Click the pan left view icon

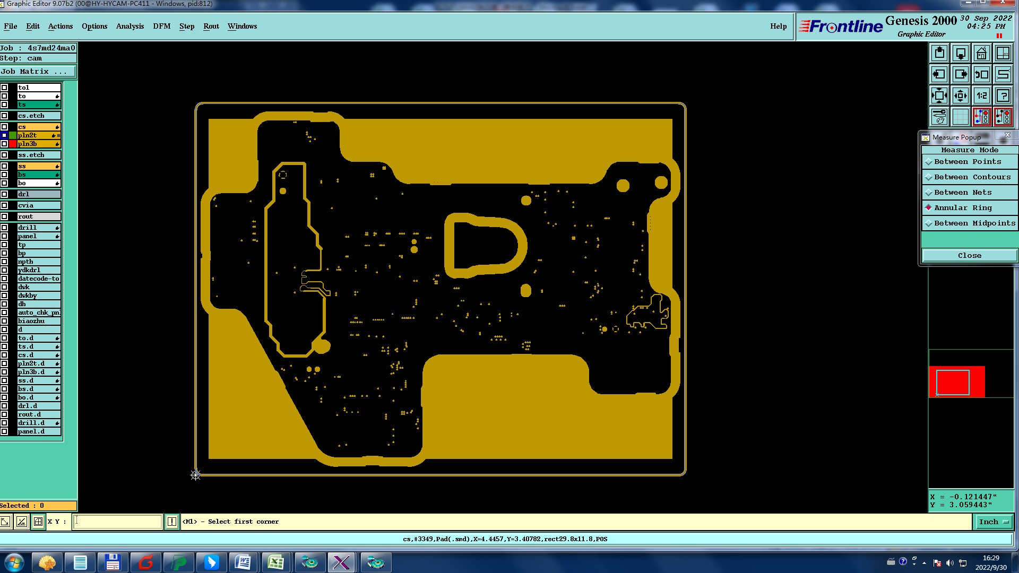(939, 74)
